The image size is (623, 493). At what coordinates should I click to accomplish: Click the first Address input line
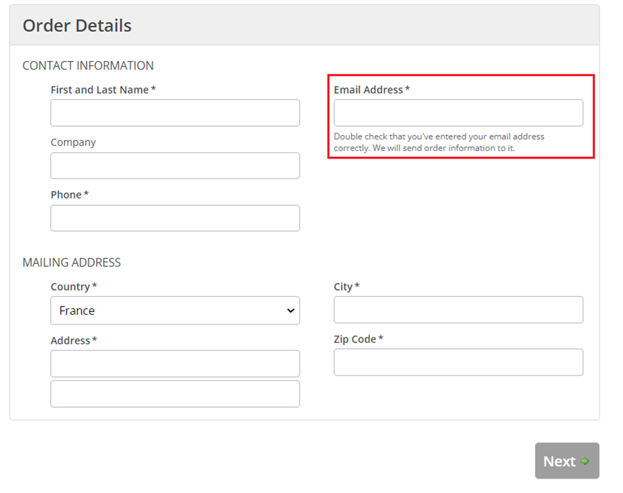pos(175,364)
